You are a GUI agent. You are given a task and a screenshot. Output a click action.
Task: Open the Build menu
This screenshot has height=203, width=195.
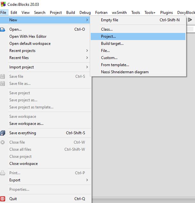click(x=70, y=13)
